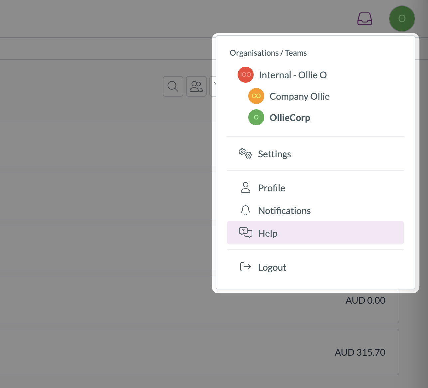
Task: Click the Logout arrow icon
Action: (246, 267)
